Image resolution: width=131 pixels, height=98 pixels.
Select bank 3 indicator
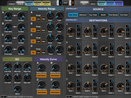[x=72, y=3]
